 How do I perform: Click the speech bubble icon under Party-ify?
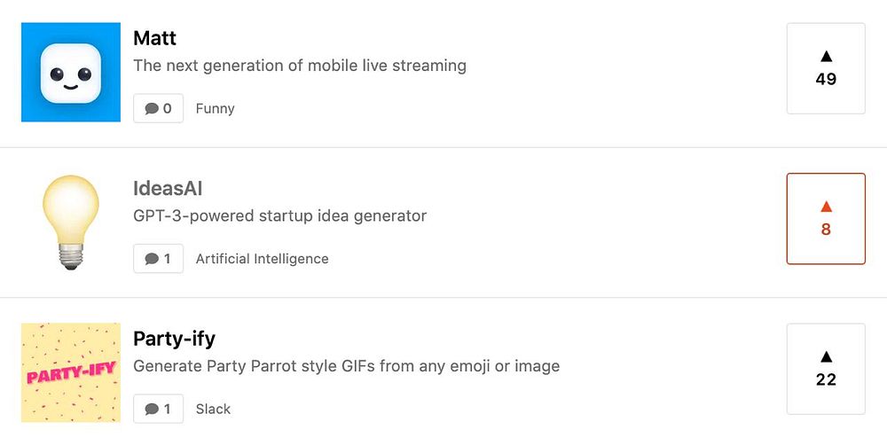151,410
